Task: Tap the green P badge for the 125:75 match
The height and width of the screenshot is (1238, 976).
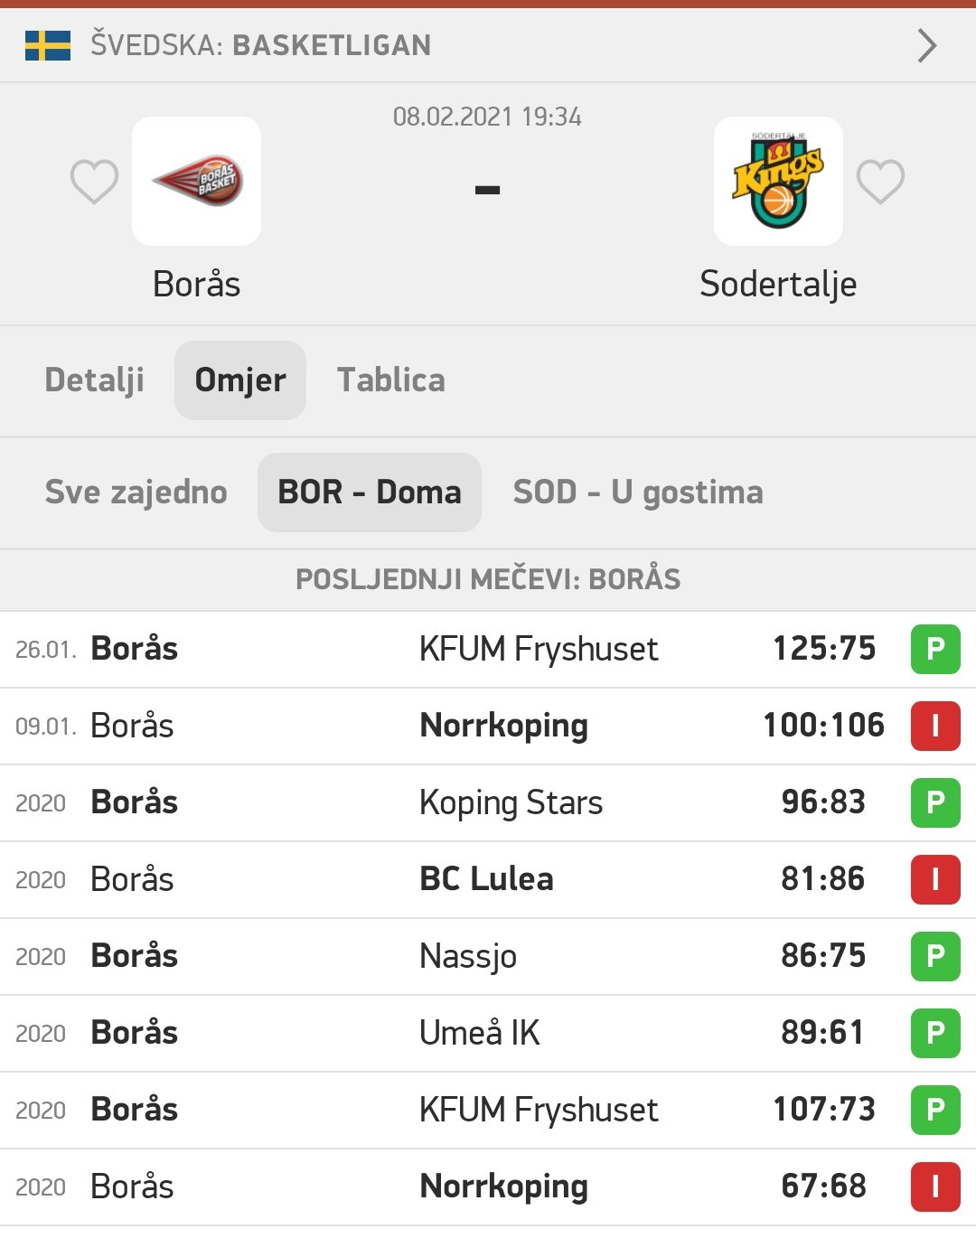Action: [935, 649]
